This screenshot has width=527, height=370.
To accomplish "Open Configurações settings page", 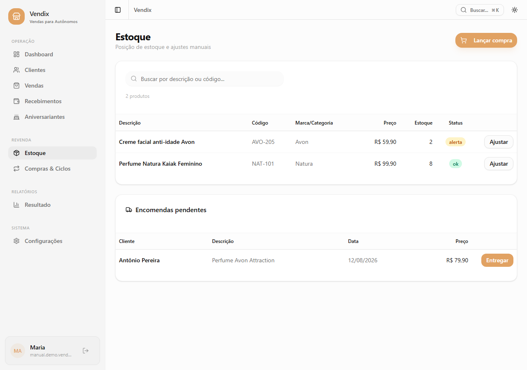I will point(52,241).
